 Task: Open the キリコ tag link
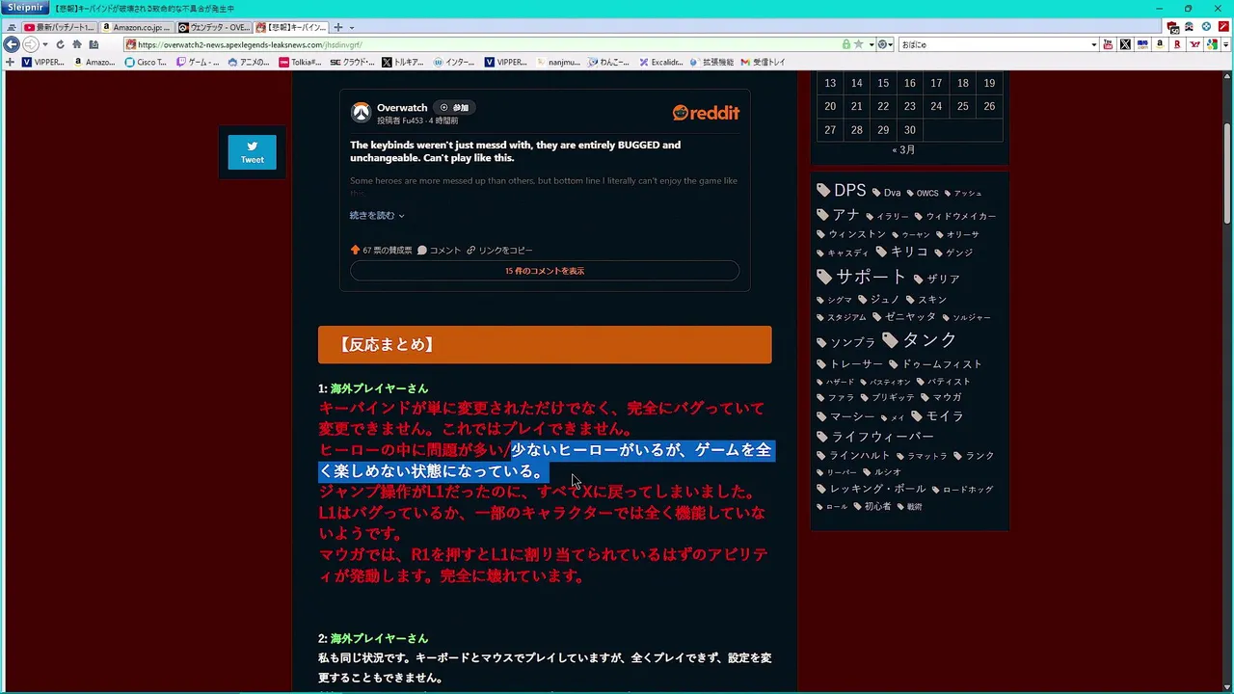[x=901, y=252]
